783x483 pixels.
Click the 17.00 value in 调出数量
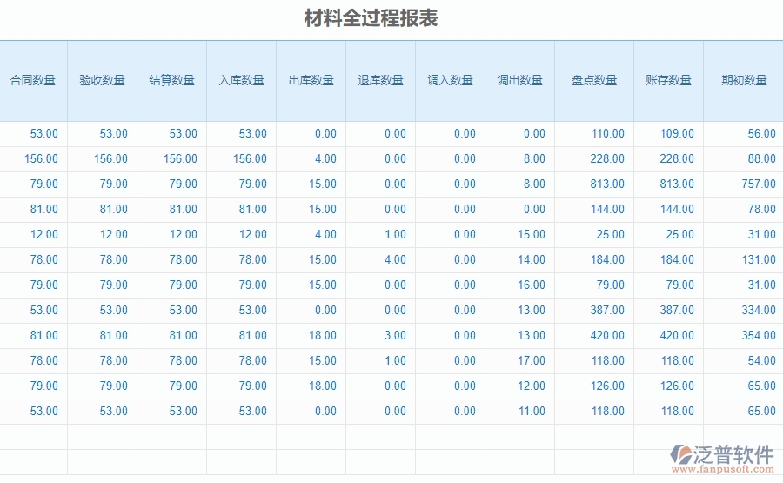click(532, 360)
